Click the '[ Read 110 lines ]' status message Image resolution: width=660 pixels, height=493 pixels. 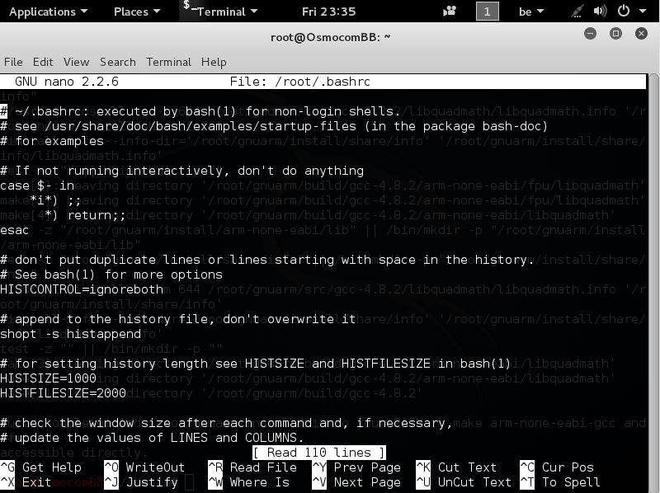click(319, 453)
